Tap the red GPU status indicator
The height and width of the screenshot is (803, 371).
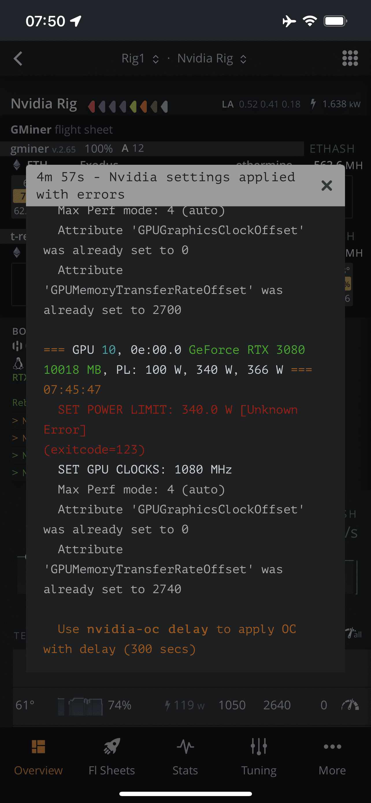point(91,107)
